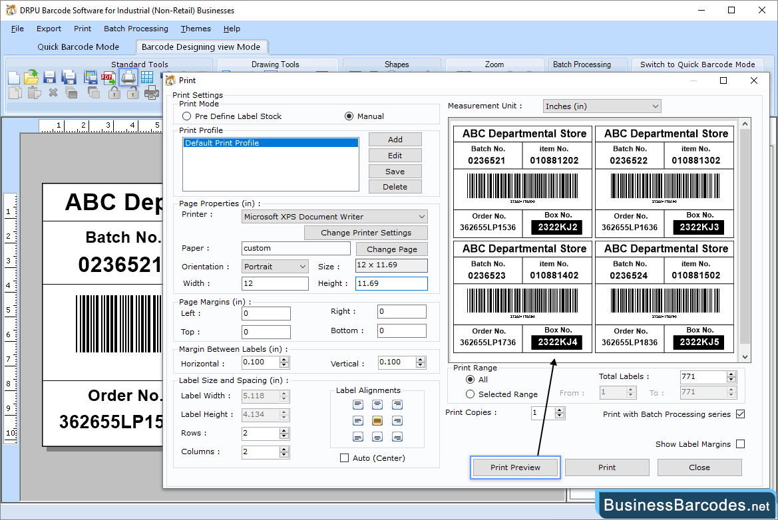This screenshot has height=520, width=778.
Task: Choose the All print range option
Action: 470,379
